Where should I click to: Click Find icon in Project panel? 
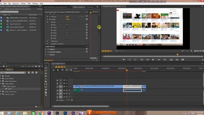point(33,66)
